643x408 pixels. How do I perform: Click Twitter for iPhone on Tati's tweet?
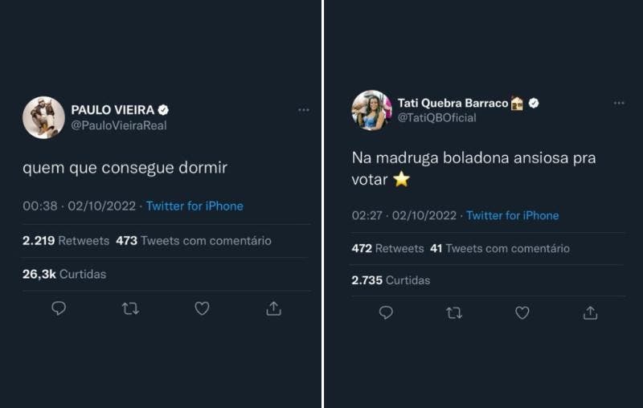pyautogui.click(x=512, y=215)
